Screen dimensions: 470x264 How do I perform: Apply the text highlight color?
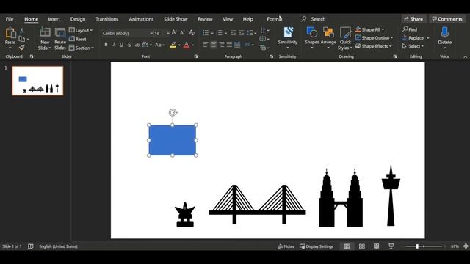pos(173,45)
